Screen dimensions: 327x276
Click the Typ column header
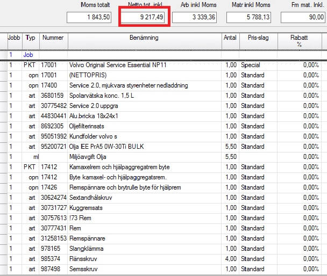31,39
